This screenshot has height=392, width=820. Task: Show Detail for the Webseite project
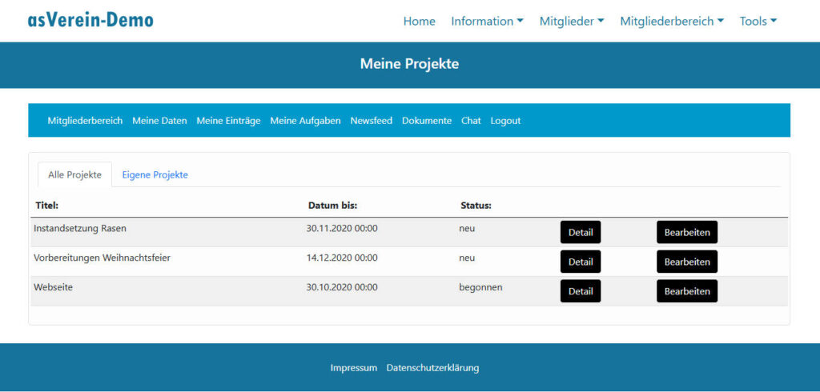pyautogui.click(x=580, y=291)
